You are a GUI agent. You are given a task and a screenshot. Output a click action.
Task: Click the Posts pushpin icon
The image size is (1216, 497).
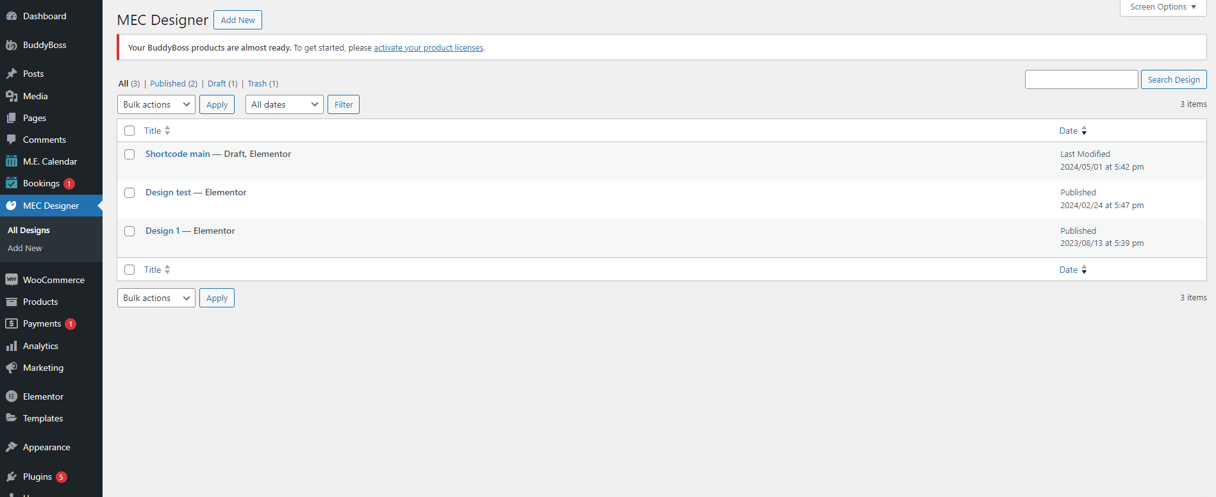(x=12, y=74)
